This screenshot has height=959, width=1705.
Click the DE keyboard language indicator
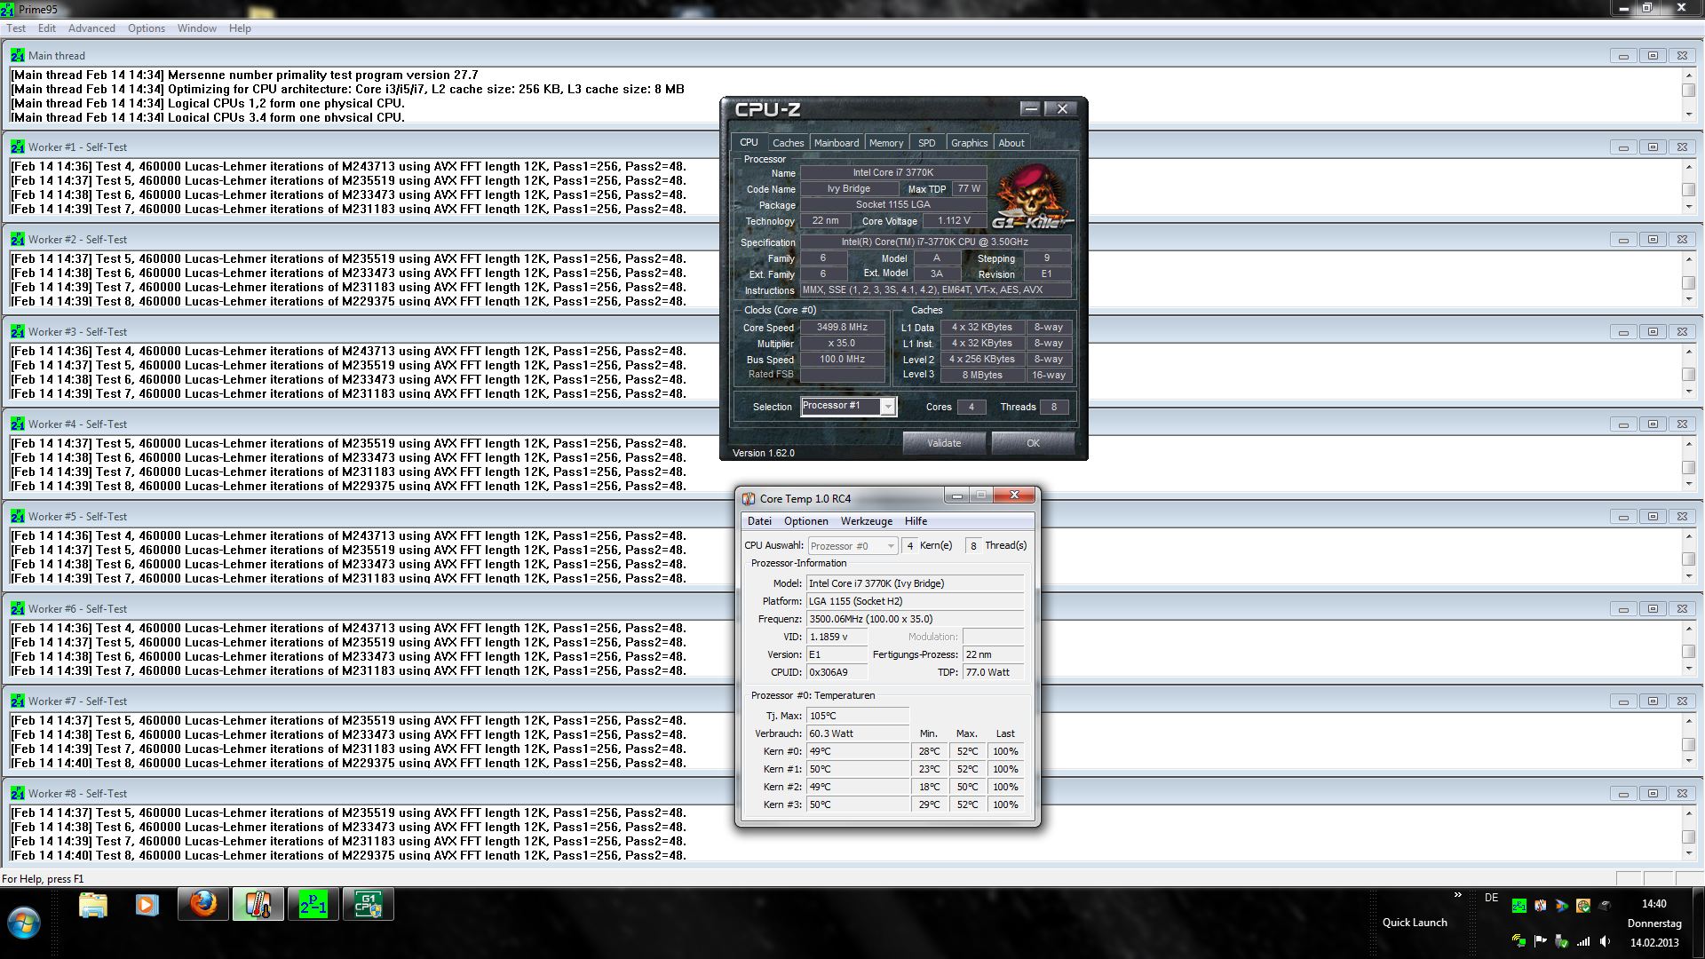pos(1491,898)
